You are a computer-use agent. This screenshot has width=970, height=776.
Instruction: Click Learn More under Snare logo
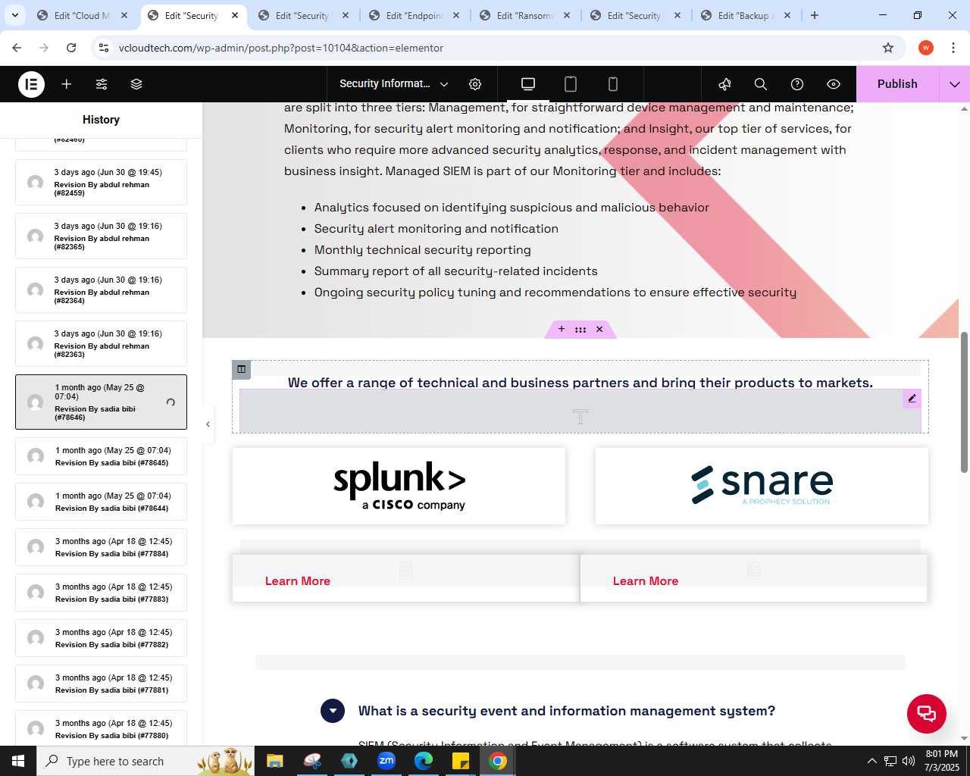point(646,581)
